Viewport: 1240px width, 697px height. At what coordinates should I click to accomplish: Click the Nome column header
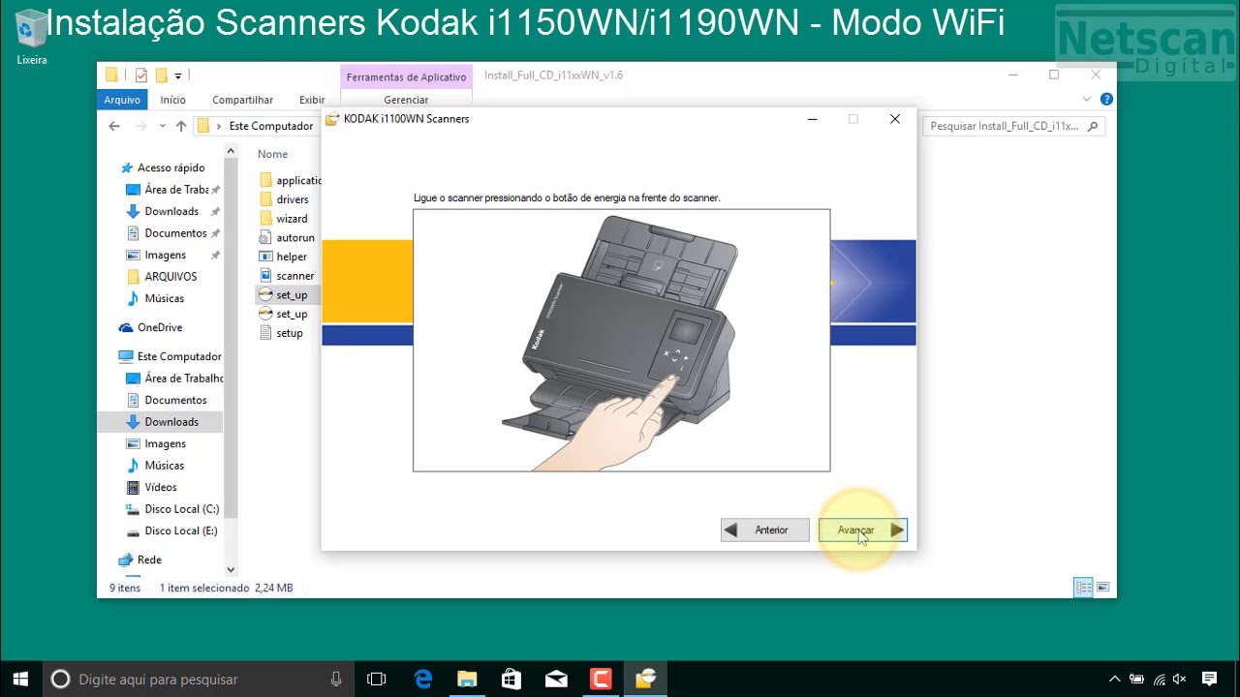tap(272, 154)
